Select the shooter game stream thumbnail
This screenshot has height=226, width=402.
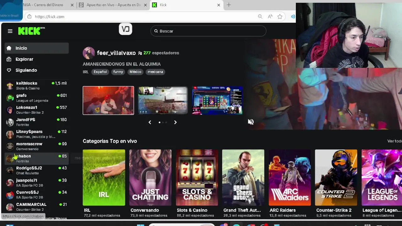click(163, 100)
